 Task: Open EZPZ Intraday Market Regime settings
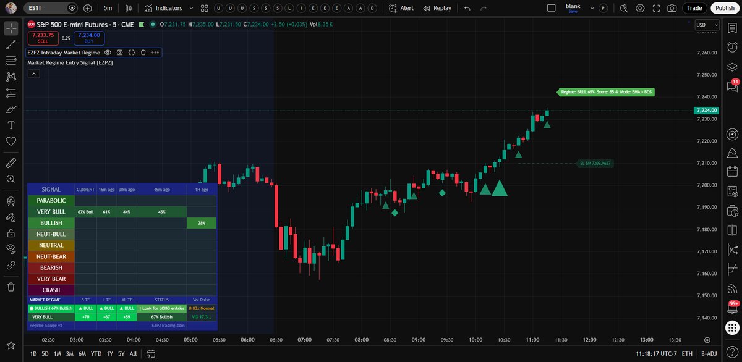coord(119,53)
